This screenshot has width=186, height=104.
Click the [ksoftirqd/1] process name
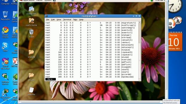point(128,25)
